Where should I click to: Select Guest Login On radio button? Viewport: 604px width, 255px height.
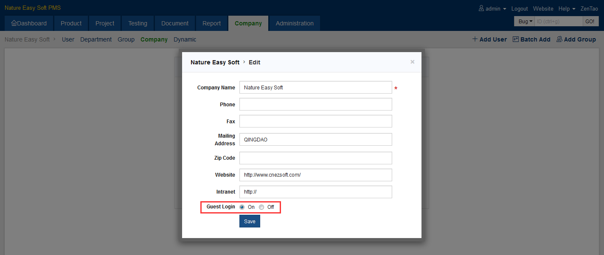[x=242, y=207]
